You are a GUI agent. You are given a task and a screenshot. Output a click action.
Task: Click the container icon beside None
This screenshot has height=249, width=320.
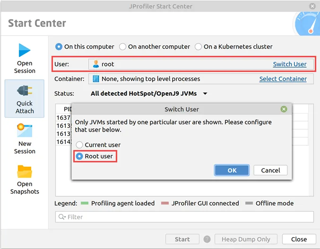point(95,79)
